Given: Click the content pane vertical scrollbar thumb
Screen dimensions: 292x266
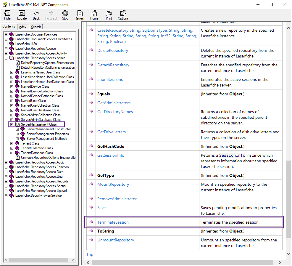Looking at the screenshot, I should (288, 199).
